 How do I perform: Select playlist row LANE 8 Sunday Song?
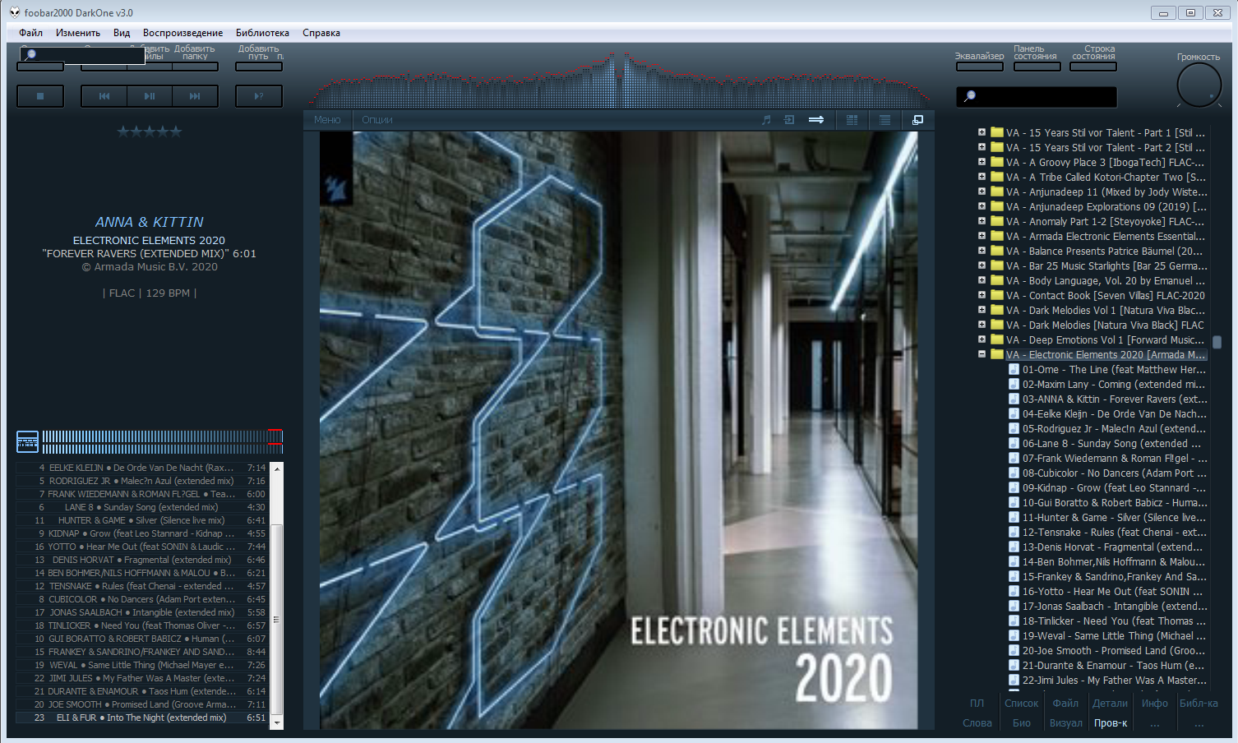(x=141, y=507)
